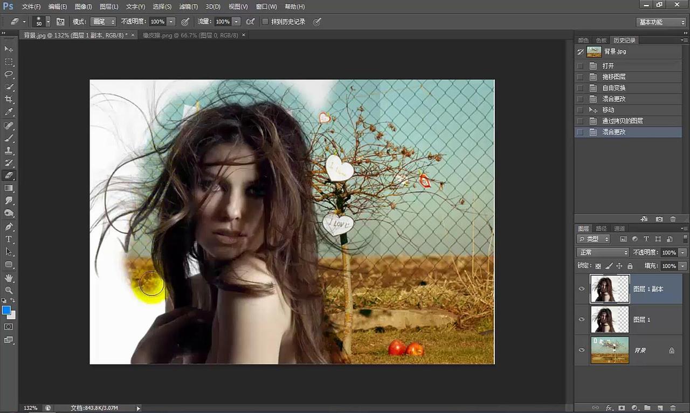Open the 滤镜(T) menu
The width and height of the screenshot is (690, 413).
tap(188, 6)
